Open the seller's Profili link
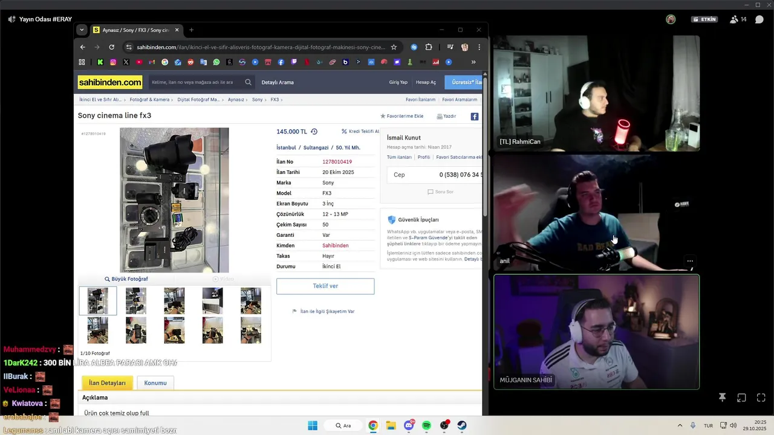This screenshot has height=435, width=774. [x=424, y=157]
